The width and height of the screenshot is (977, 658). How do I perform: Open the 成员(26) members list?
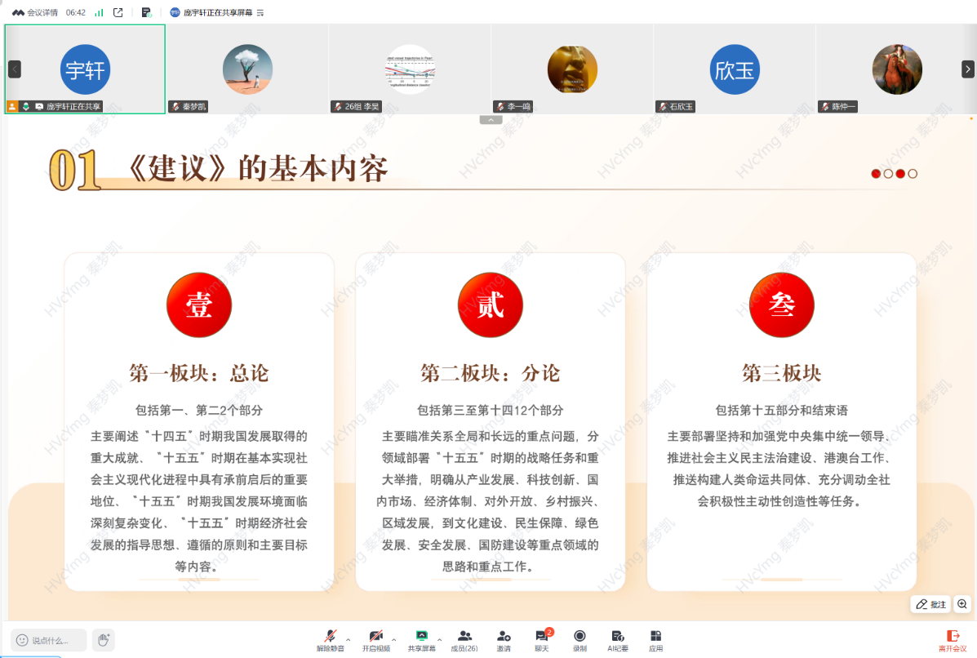pyautogui.click(x=464, y=639)
